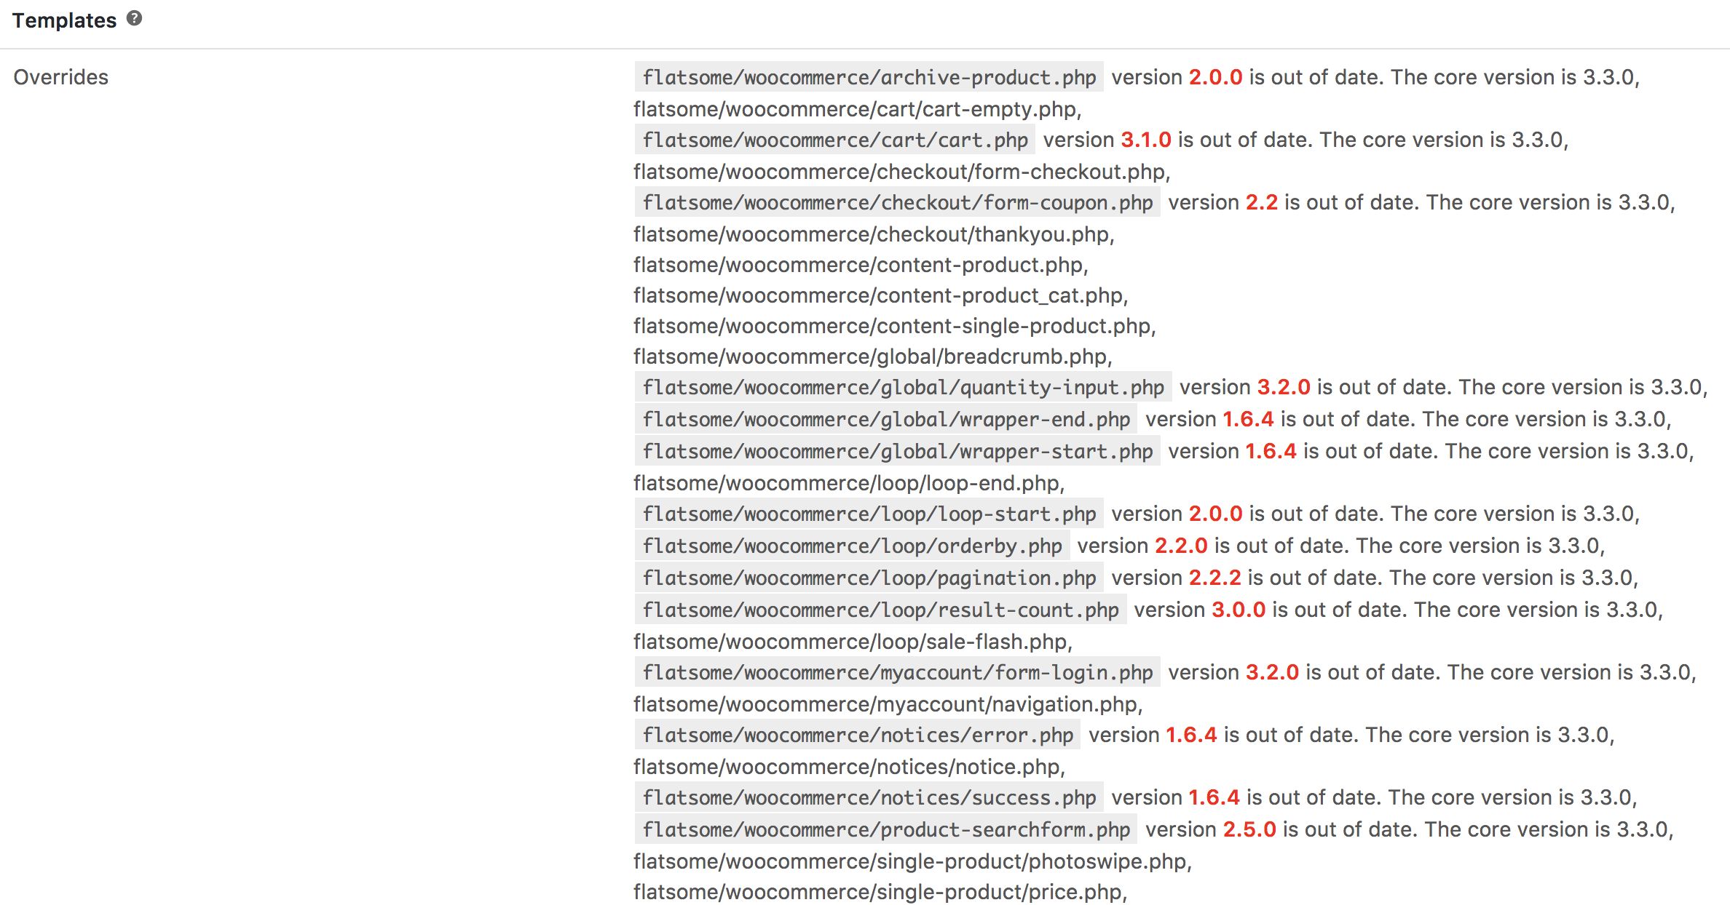Click loop/loop-end.php entry
The width and height of the screenshot is (1730, 905).
(849, 483)
